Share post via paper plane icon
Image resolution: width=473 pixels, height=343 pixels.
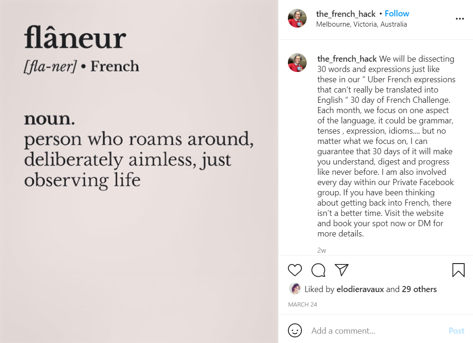click(x=342, y=270)
